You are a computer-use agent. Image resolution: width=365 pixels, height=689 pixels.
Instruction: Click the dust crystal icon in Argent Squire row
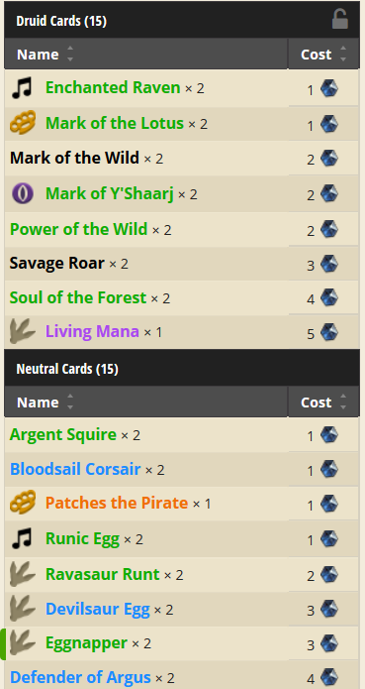[x=329, y=435]
